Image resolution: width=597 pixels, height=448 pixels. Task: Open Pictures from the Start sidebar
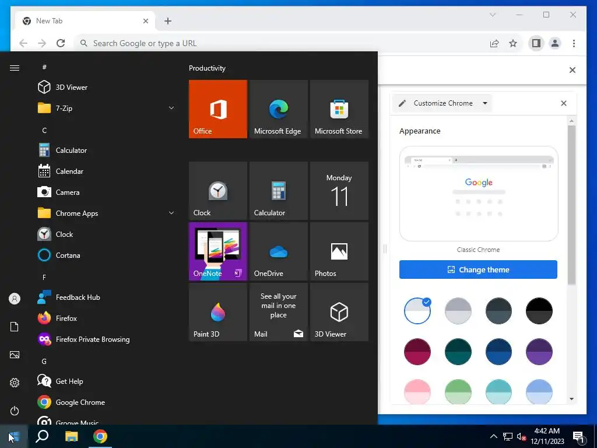coord(15,355)
